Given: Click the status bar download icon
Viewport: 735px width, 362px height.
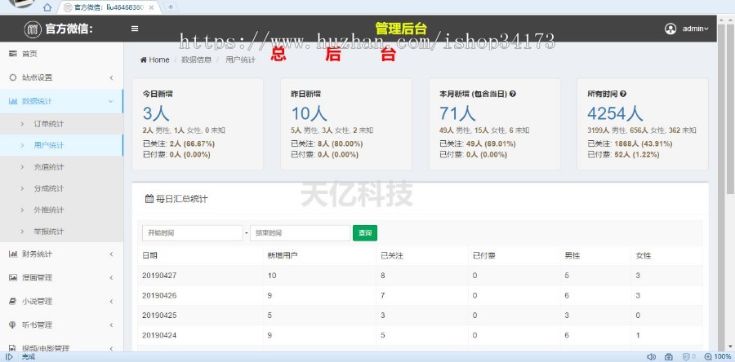Looking at the screenshot, I should (x=669, y=357).
